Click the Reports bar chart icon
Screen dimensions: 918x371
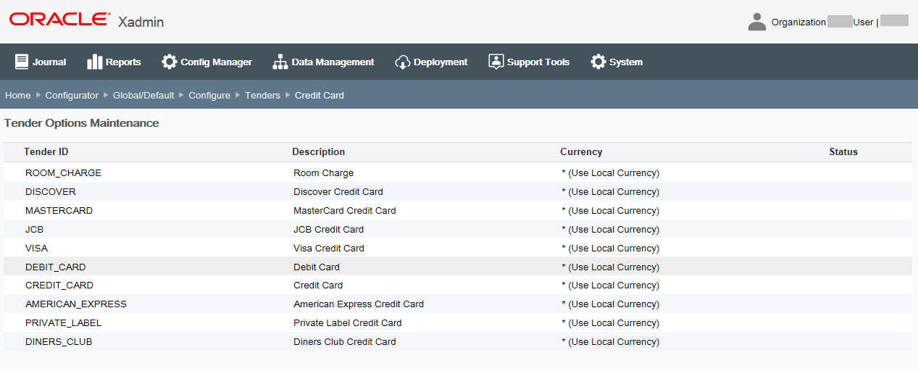coord(94,62)
